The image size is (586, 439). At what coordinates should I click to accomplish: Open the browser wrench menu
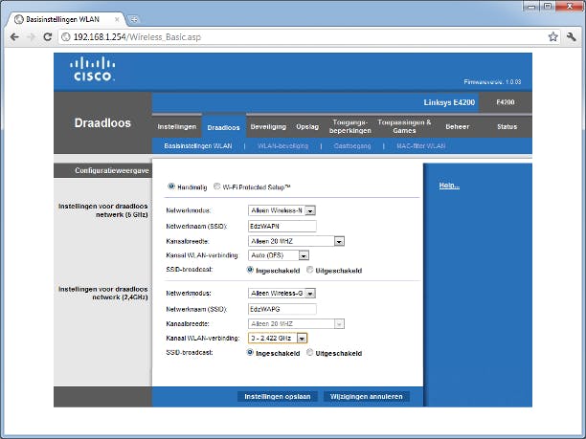pos(571,36)
